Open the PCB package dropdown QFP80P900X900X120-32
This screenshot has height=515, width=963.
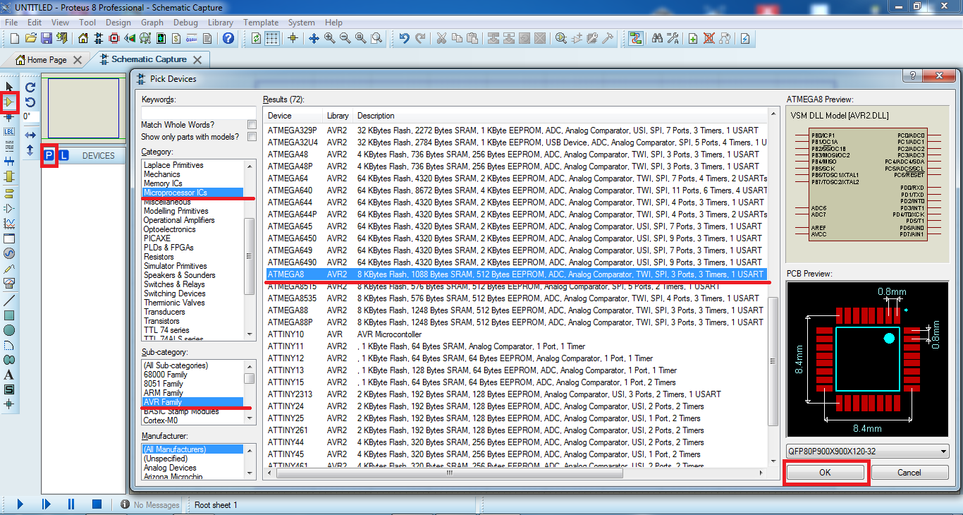[867, 452]
